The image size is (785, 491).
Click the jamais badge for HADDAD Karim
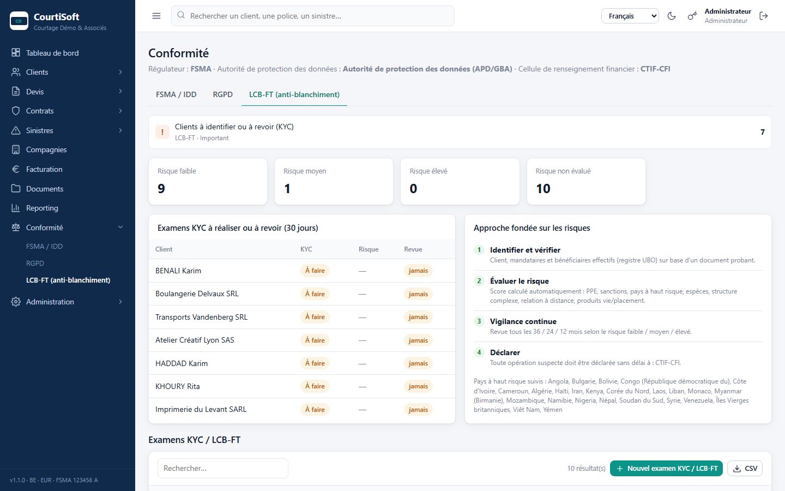click(x=418, y=363)
